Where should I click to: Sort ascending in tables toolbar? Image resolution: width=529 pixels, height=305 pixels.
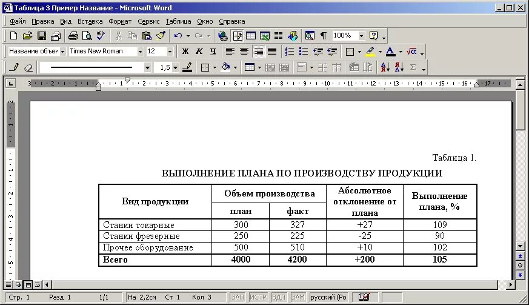[385, 67]
